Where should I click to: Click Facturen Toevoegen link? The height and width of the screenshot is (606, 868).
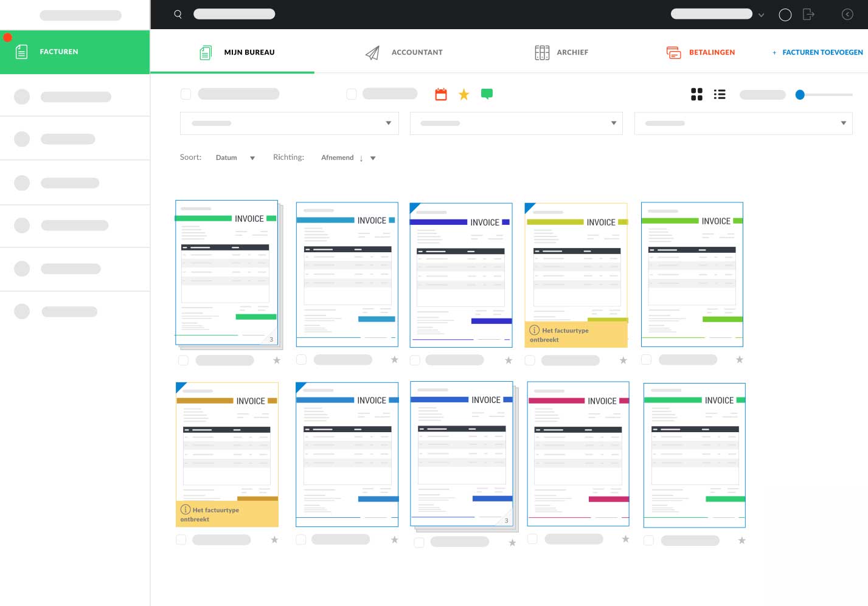817,52
